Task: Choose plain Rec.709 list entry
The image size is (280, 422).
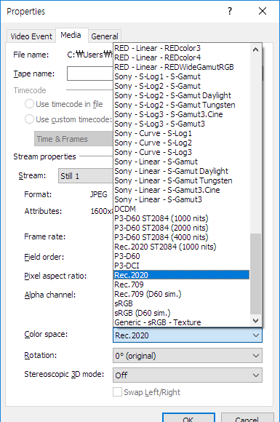Action: tap(182, 284)
